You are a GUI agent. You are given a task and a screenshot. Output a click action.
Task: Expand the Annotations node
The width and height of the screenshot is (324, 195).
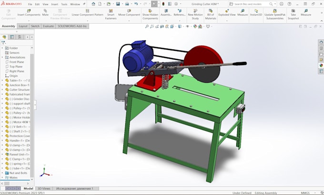click(2, 58)
